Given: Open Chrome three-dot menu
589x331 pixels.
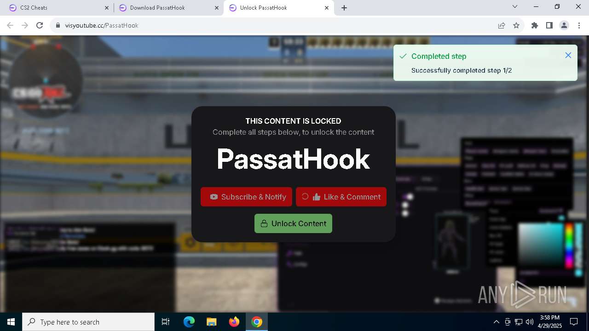Looking at the screenshot, I should tap(579, 25).
